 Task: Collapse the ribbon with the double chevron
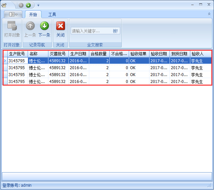click(x=209, y=14)
